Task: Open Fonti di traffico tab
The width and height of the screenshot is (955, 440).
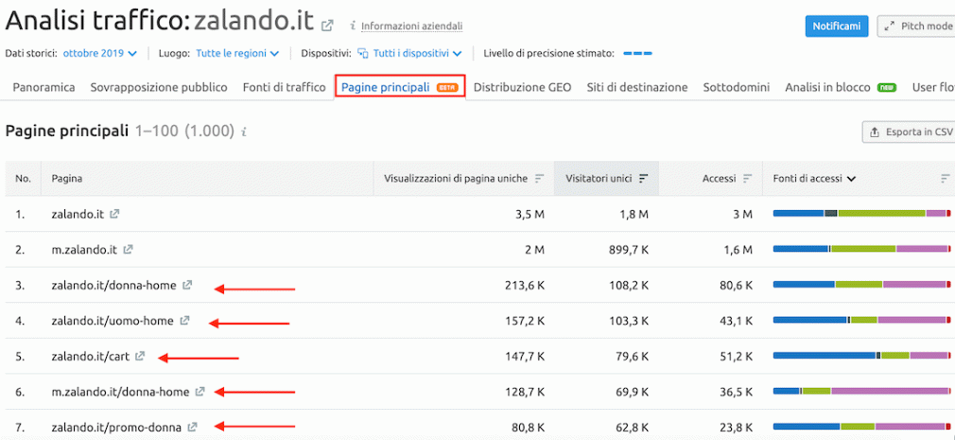Action: (x=285, y=87)
